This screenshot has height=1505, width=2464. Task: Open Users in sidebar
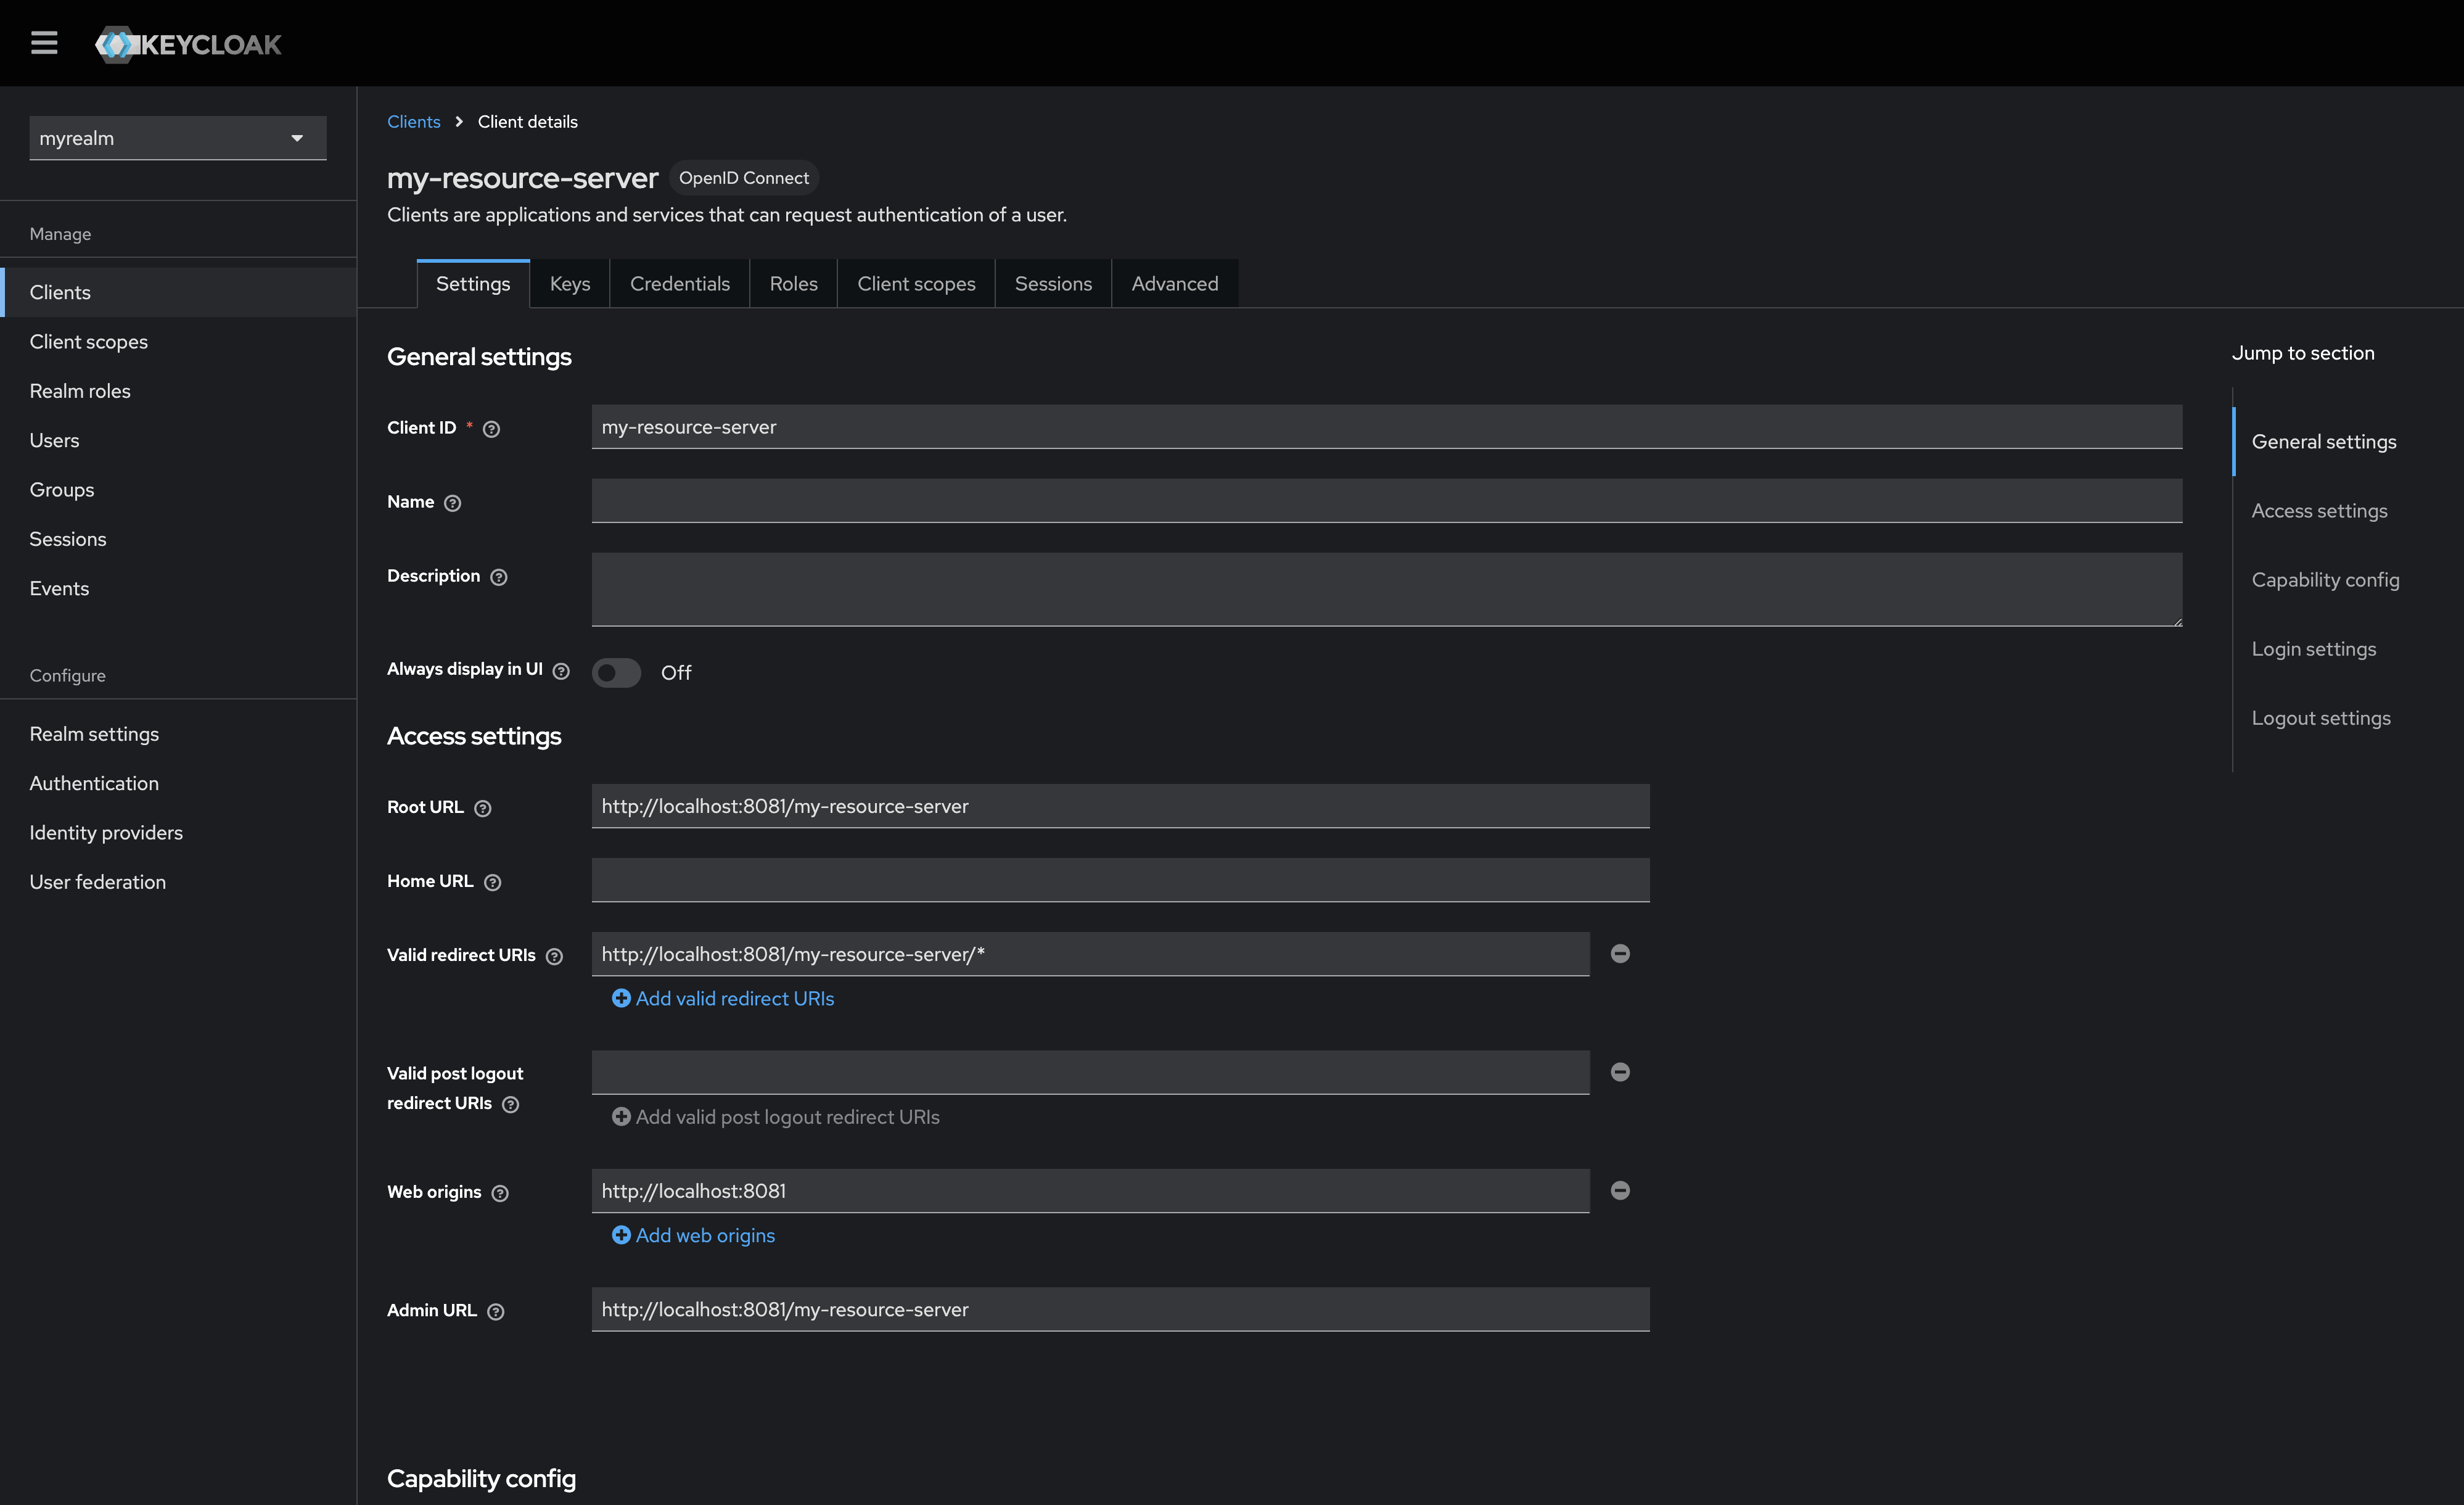coord(178,440)
